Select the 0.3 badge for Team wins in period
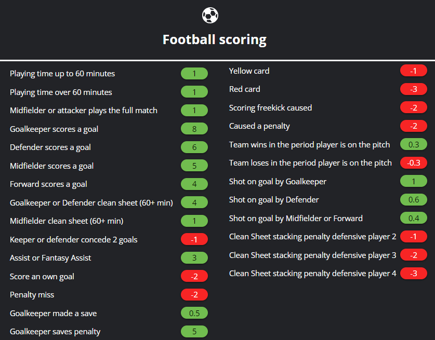The height and width of the screenshot is (340, 435). [413, 144]
